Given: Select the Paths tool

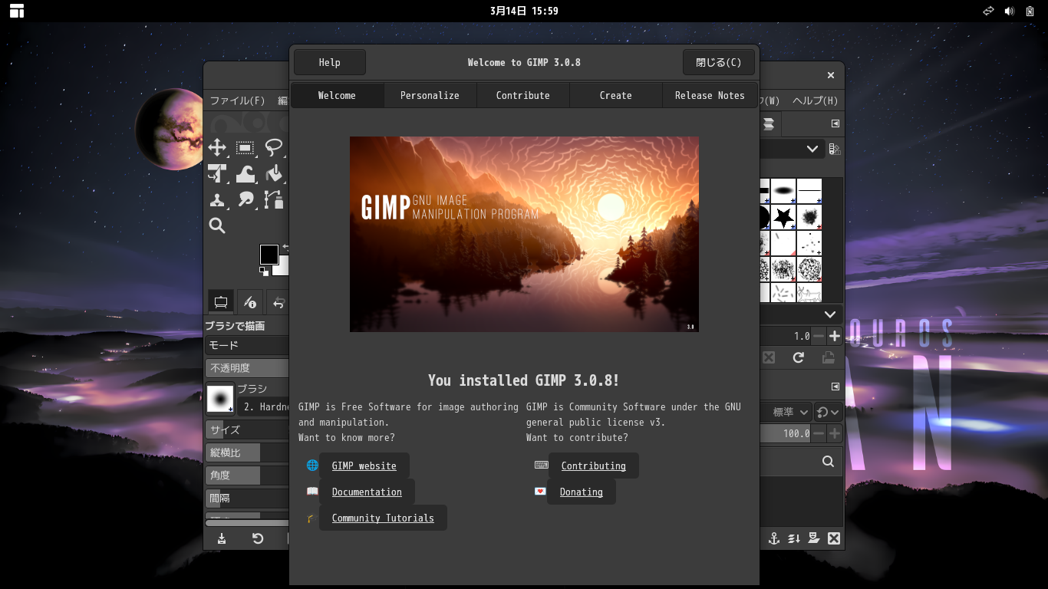Looking at the screenshot, I should pyautogui.click(x=274, y=200).
